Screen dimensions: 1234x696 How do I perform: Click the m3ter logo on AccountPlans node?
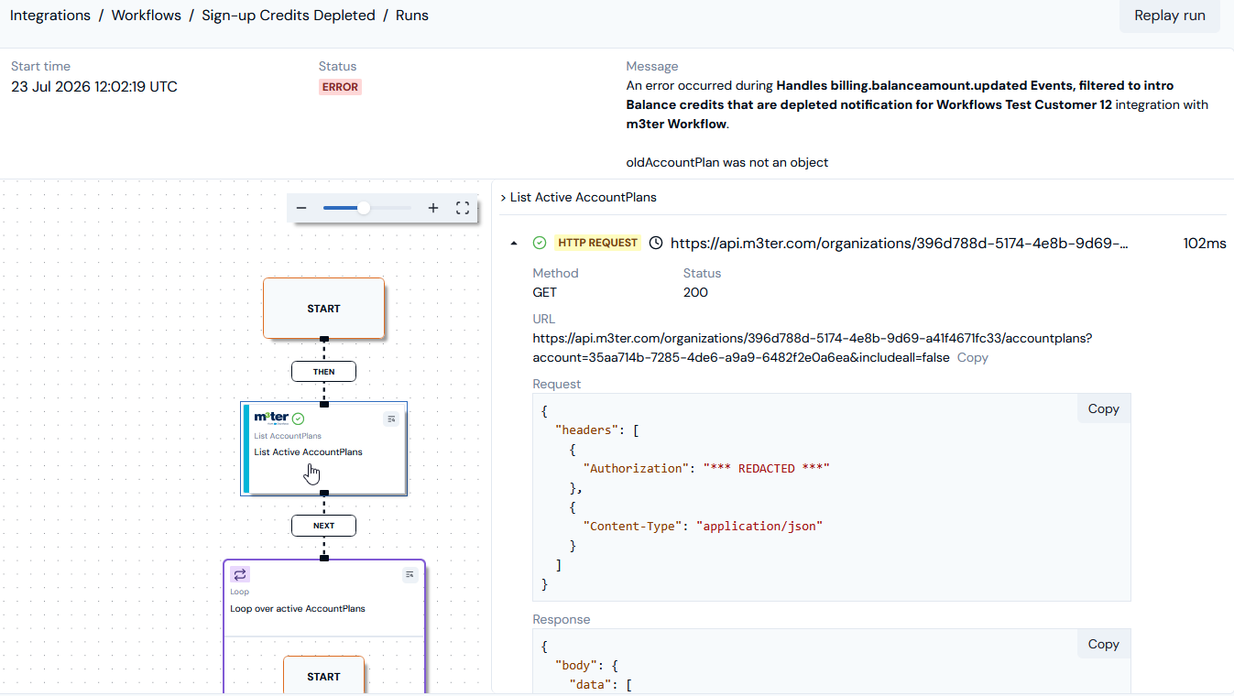point(271,418)
